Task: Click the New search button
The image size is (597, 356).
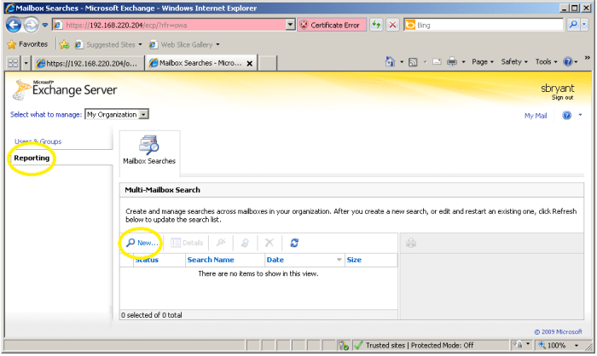Action: pyautogui.click(x=142, y=243)
